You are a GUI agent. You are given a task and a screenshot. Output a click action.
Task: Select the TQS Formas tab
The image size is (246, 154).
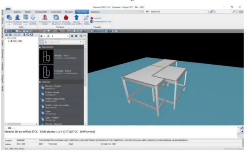82,12
